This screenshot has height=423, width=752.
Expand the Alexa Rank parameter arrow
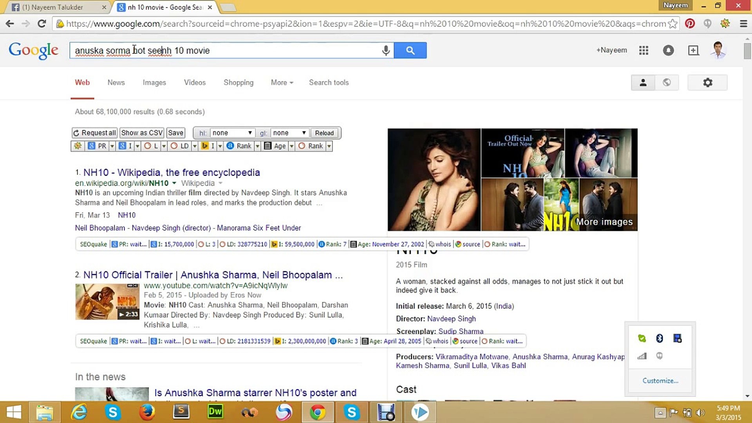click(x=257, y=146)
